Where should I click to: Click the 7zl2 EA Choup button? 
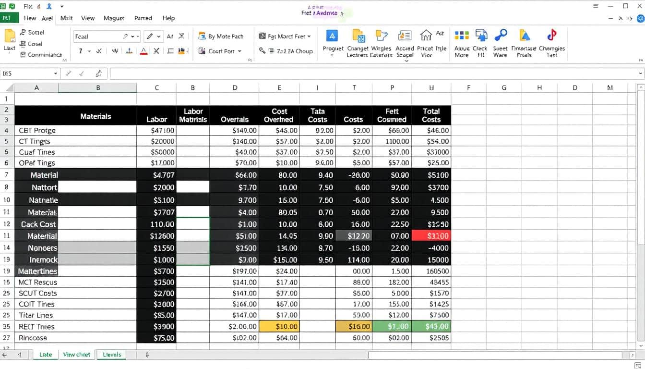tap(290, 51)
